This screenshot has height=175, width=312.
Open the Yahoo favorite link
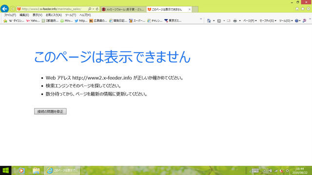click(33, 20)
